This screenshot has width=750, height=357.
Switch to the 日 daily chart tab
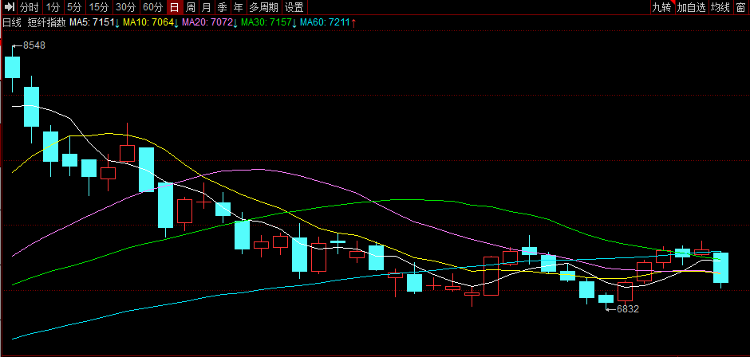(175, 7)
